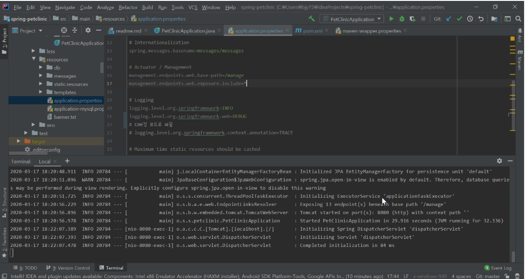Expand the messages folder

41,75
